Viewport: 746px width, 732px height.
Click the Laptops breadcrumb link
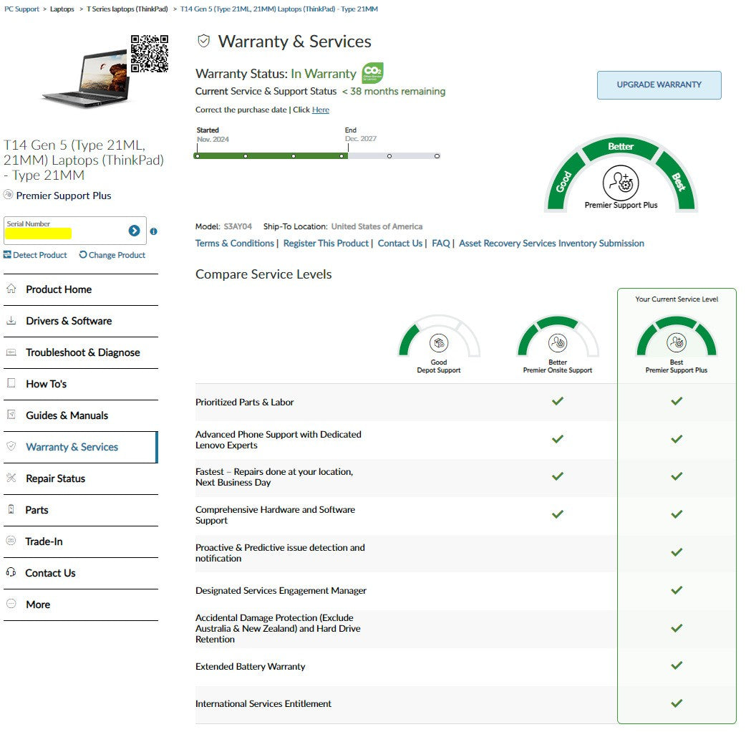tap(62, 9)
